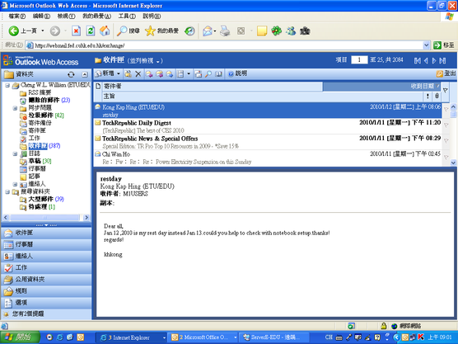The height and width of the screenshot is (344, 458).
Task: Click the 登出 log off button
Action: [446, 73]
